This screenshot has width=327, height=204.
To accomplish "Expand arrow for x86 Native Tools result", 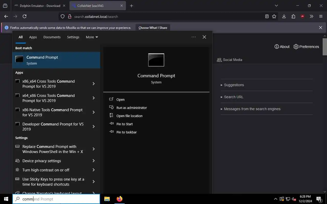I will [x=94, y=112].
